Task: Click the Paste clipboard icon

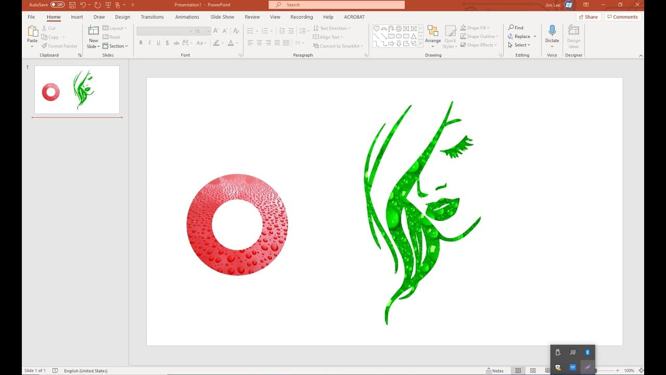Action: point(32,31)
